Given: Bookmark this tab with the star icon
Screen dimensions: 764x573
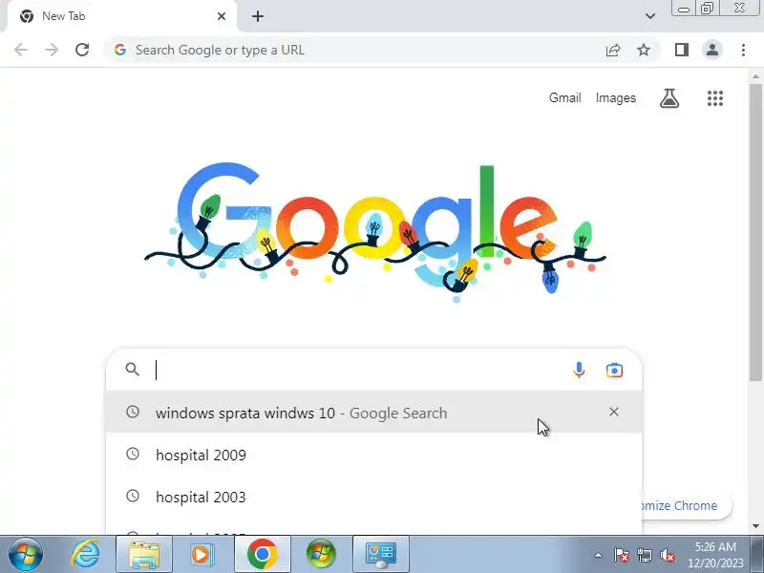Looking at the screenshot, I should [644, 50].
